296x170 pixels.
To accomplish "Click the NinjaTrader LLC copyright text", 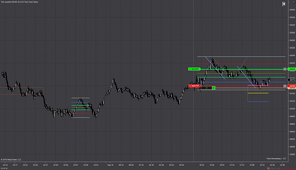I will 11,160.
